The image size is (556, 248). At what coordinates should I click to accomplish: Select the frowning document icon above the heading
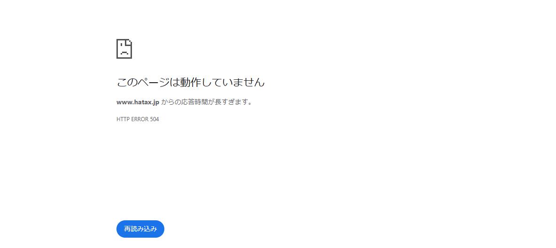(124, 49)
